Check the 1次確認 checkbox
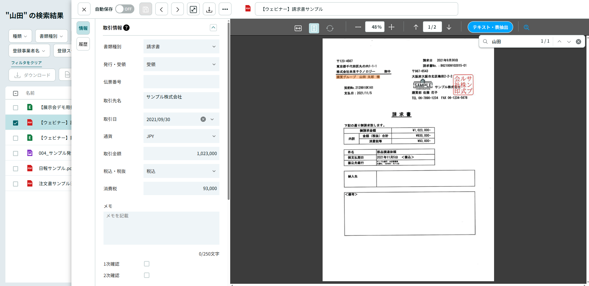 (x=147, y=263)
